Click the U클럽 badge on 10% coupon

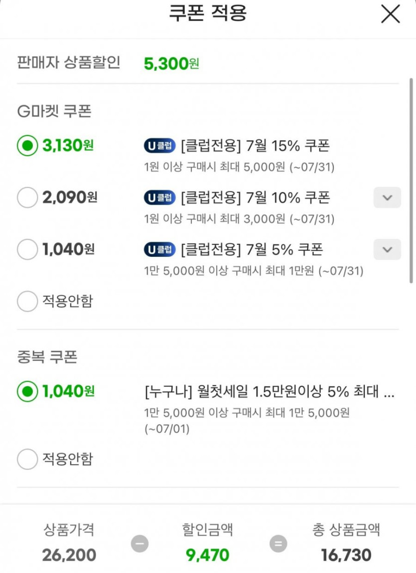[x=160, y=198]
